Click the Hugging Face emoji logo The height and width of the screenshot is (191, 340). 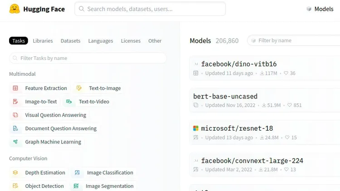pyautogui.click(x=15, y=9)
